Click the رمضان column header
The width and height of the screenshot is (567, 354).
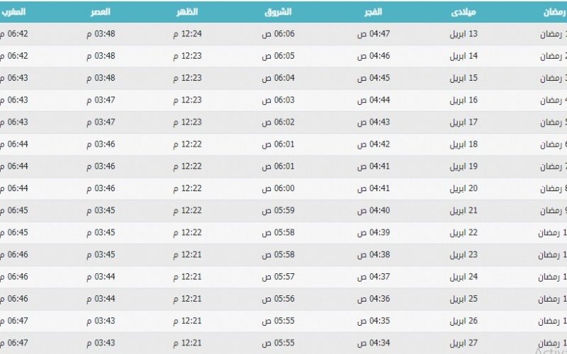coord(555,12)
